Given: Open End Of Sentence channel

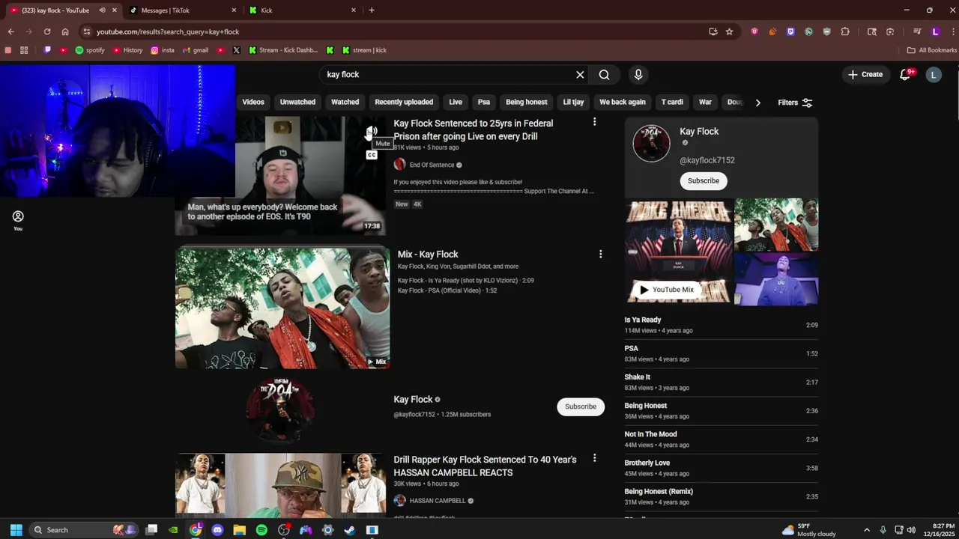Looking at the screenshot, I should click(432, 165).
